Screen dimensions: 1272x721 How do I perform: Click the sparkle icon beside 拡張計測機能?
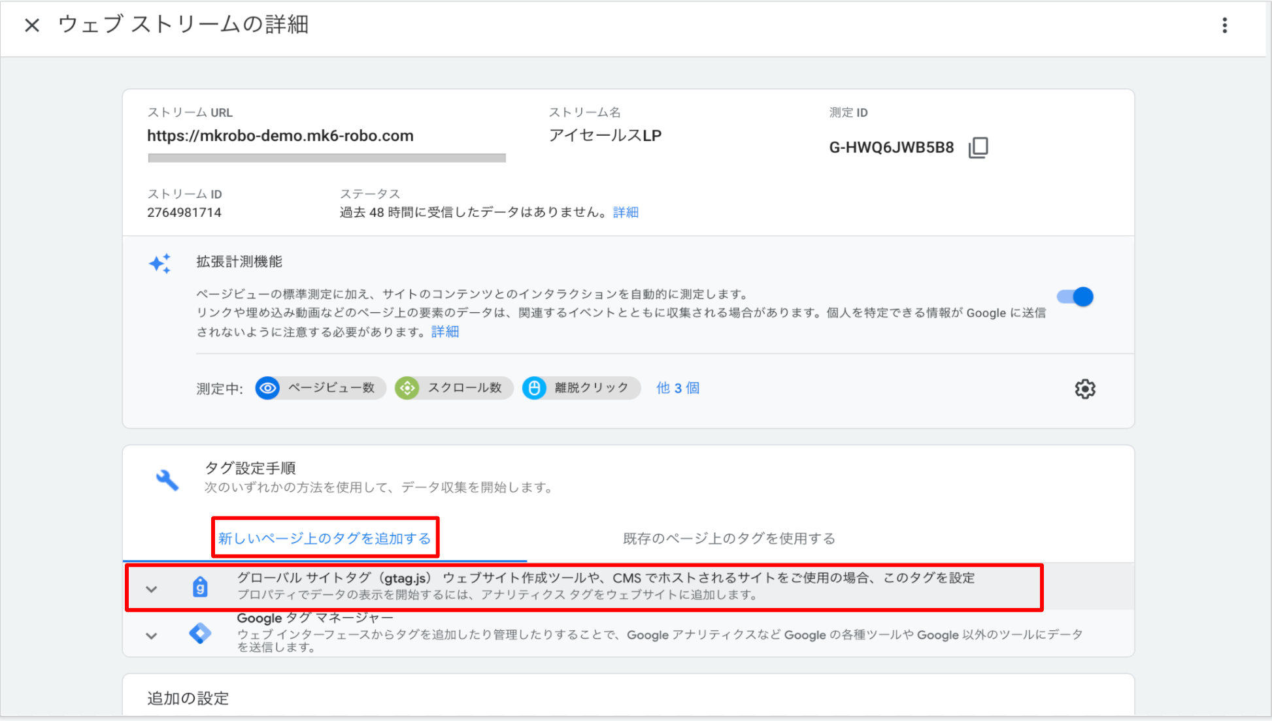pos(160,263)
